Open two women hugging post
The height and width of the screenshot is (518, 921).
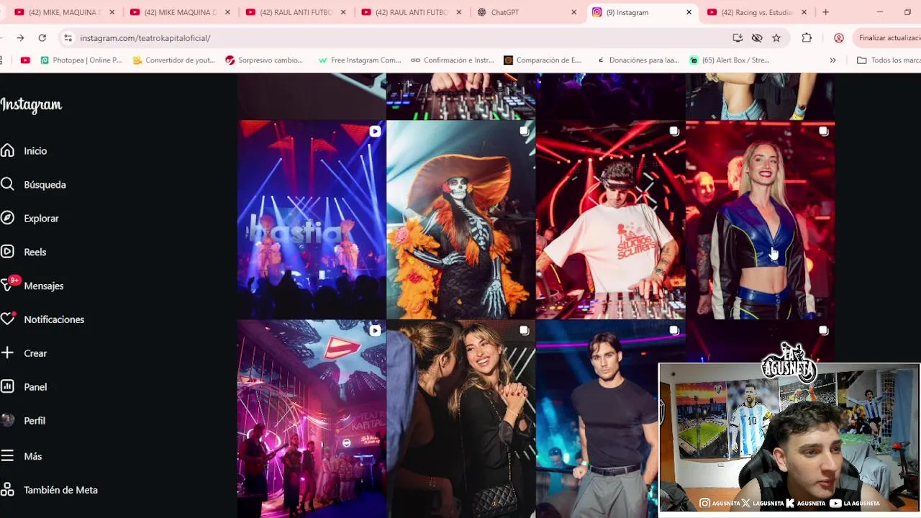click(460, 419)
